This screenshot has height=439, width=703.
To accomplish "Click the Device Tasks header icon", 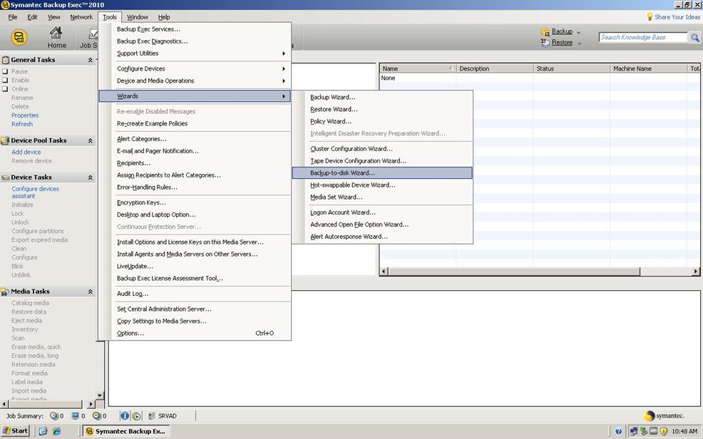I will click(x=6, y=177).
